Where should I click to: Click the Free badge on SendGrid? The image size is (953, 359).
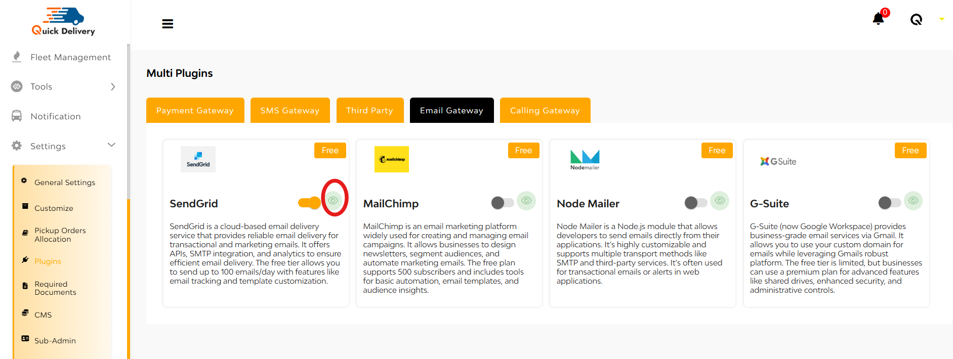click(x=330, y=151)
